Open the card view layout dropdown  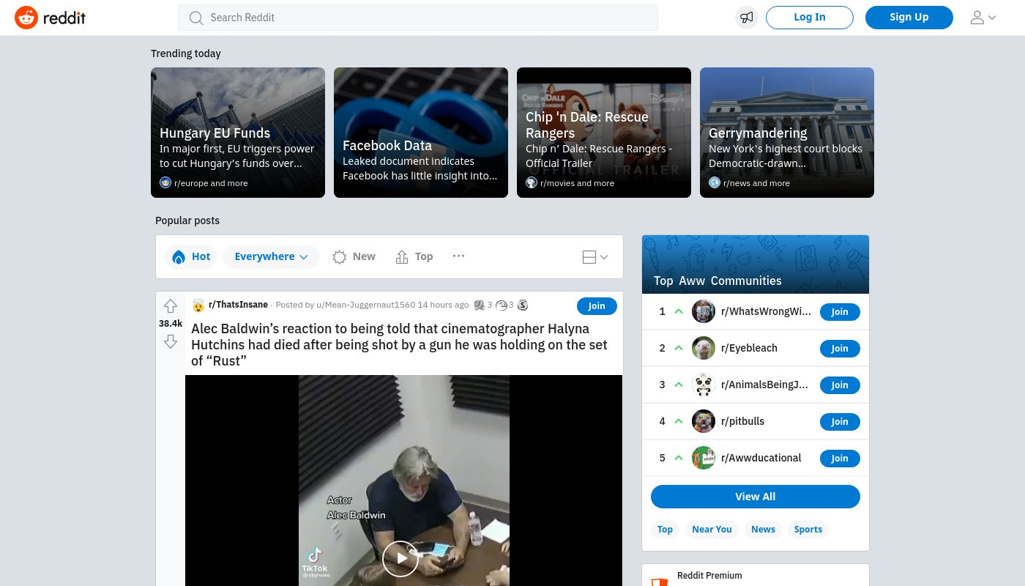pyautogui.click(x=595, y=257)
